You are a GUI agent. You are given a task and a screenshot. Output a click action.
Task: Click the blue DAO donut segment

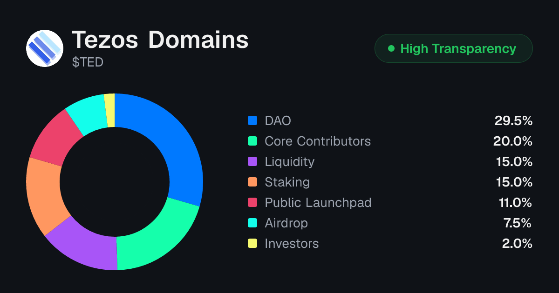point(172,140)
